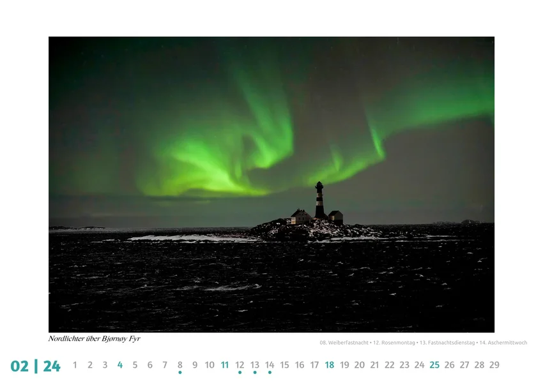Click teal Sunday date 11
The width and height of the screenshot is (543, 383).
(225, 365)
